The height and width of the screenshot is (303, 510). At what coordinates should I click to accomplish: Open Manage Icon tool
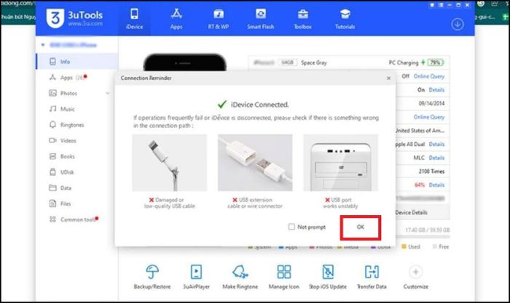[x=283, y=277]
